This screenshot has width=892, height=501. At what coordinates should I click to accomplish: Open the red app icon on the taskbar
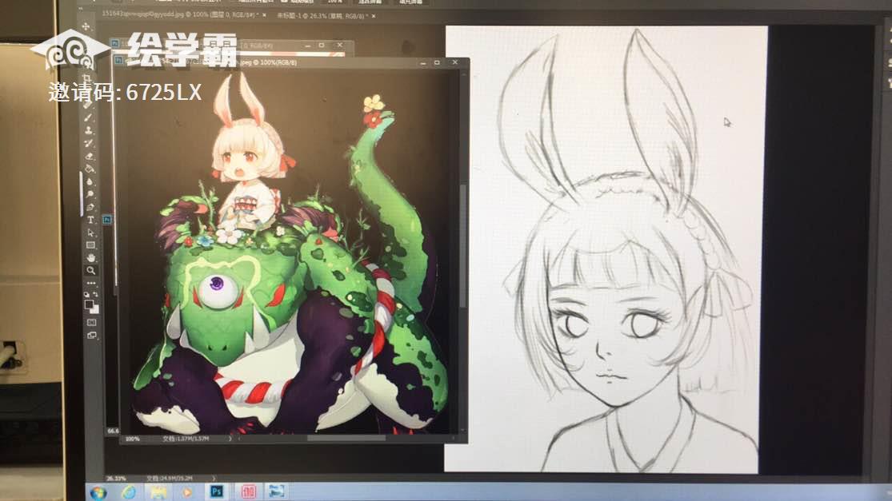(248, 491)
